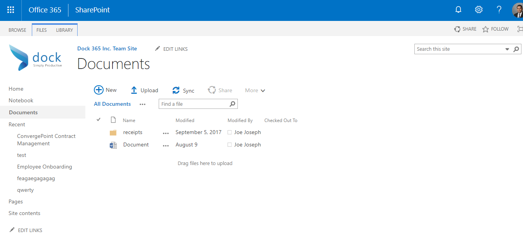Click the Sync arrows icon
The image size is (523, 234).
[x=176, y=90]
